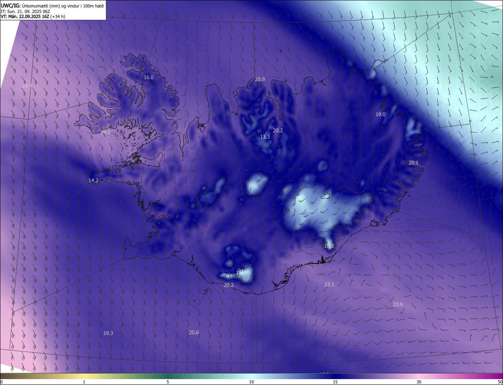Click the 19.3 value in the southwest ocean
503x385 pixels.
click(x=108, y=333)
